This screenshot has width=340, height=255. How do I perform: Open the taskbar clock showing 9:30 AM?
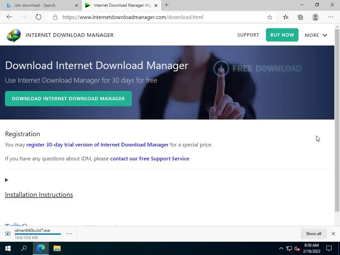point(311,248)
